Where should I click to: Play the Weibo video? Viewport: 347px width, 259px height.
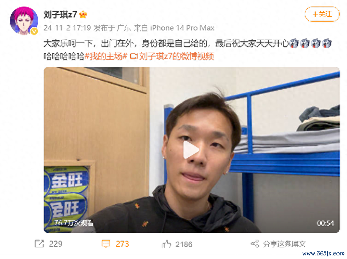coord(191,150)
